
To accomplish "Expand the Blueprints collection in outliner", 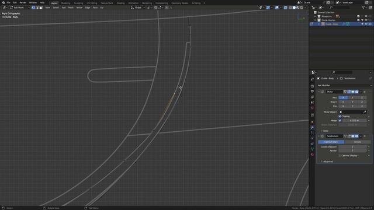I will click(315, 16).
